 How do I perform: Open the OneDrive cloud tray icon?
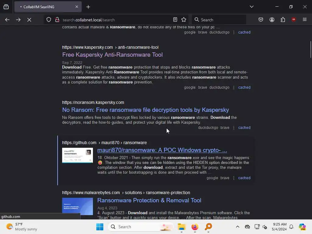tap(247, 227)
